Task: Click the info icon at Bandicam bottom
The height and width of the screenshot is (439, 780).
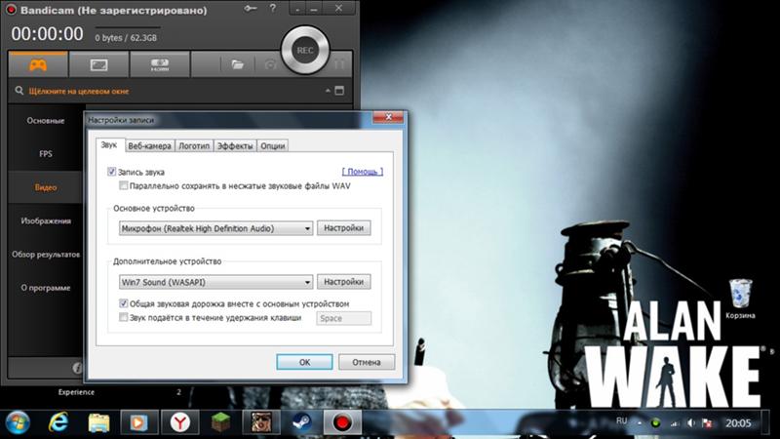Action: 77,368
